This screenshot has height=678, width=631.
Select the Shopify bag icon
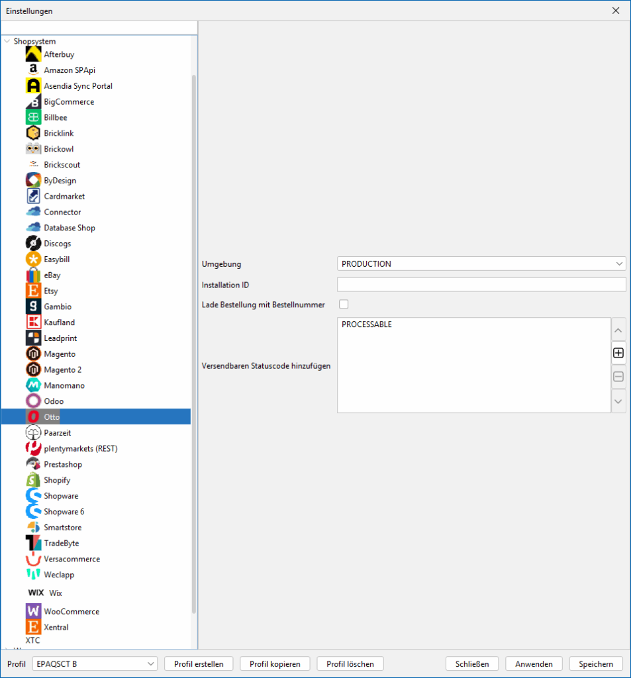(33, 480)
